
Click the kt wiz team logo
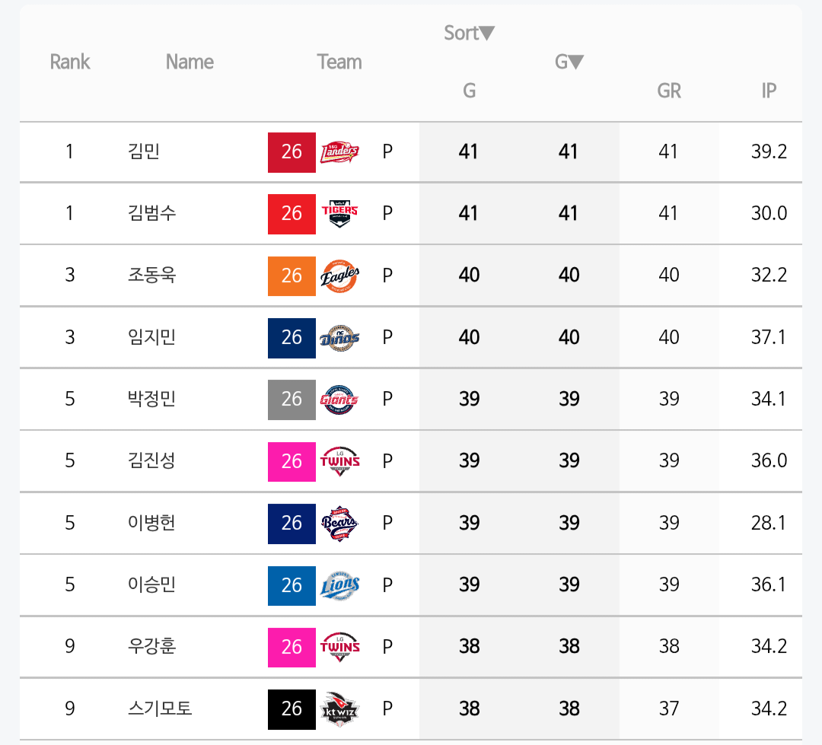[339, 708]
